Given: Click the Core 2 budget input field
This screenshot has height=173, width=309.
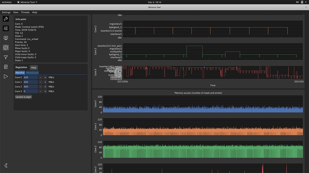Looking at the screenshot, I should (30, 87).
